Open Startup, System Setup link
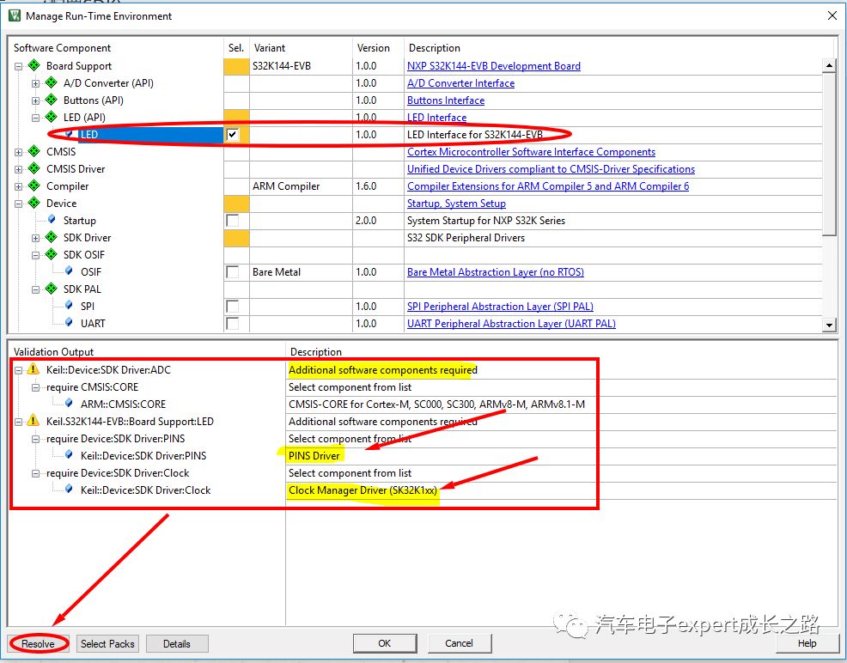Viewport: 847px width, 663px height. [456, 204]
